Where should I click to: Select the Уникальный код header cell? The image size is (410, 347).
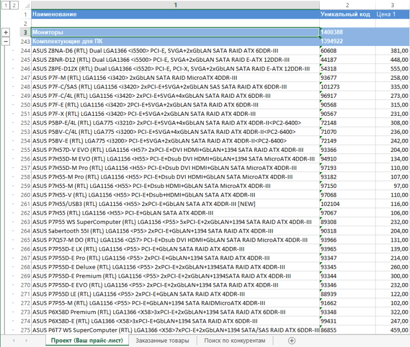coord(348,14)
